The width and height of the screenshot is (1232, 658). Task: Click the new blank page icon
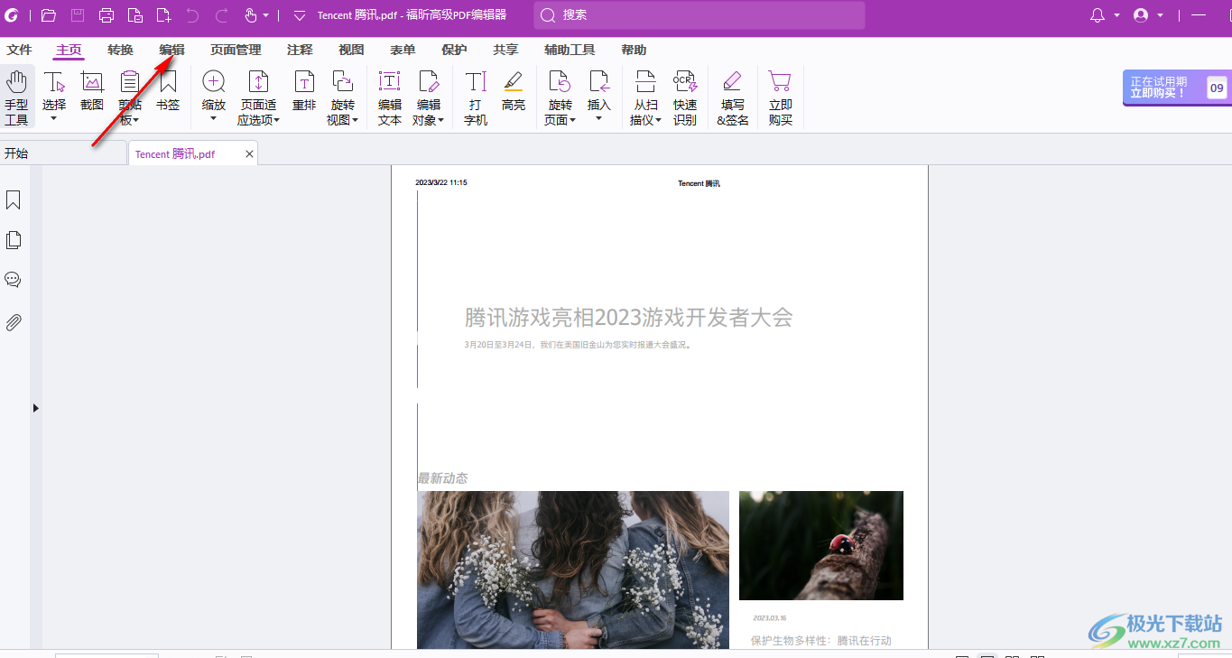pyautogui.click(x=163, y=15)
